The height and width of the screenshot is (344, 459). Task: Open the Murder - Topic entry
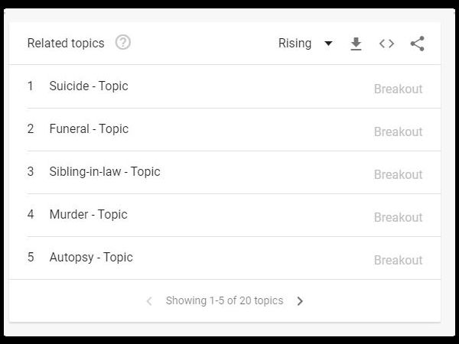pos(89,214)
